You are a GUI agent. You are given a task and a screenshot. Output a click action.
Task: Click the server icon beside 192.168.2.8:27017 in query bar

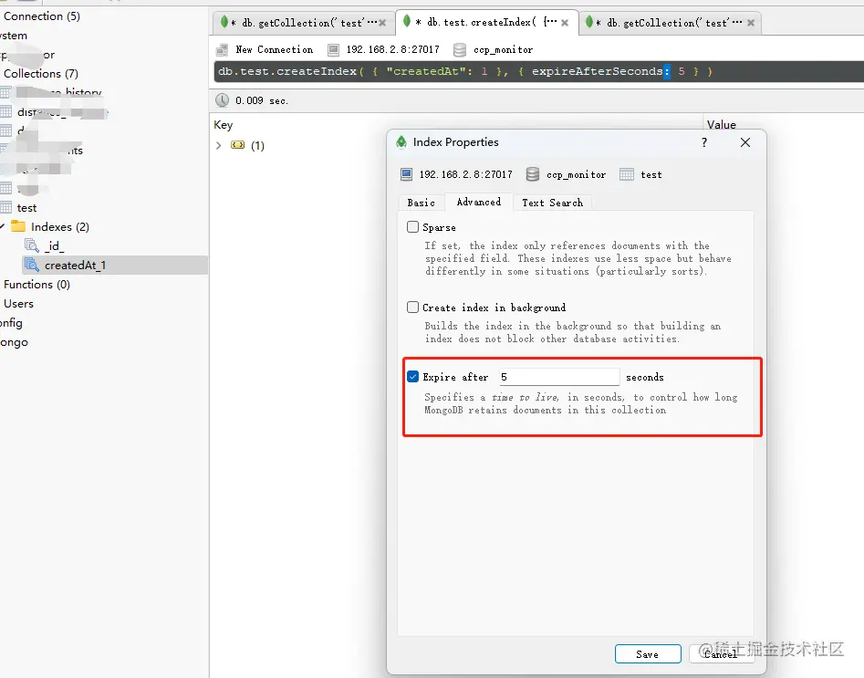(x=333, y=50)
